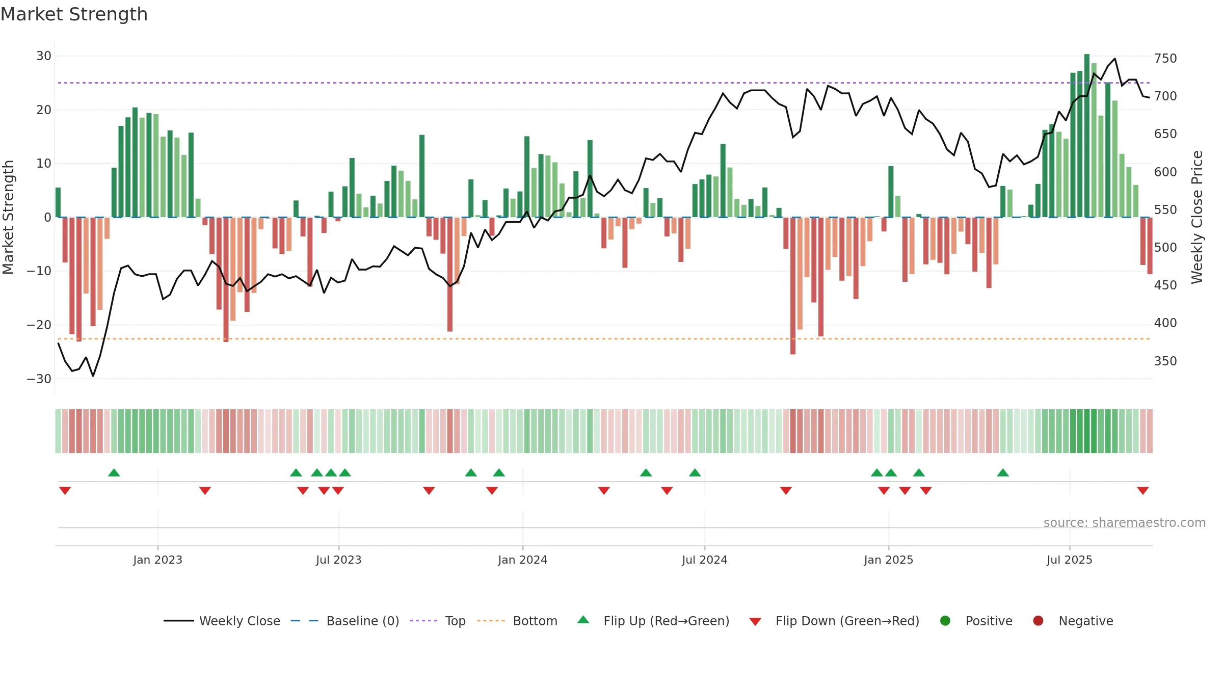Click the source: sharemaestro.com credit

coord(1125,523)
